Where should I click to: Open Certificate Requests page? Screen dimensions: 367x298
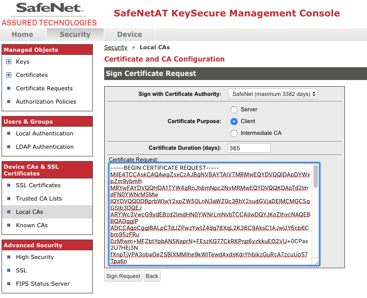tap(44, 88)
